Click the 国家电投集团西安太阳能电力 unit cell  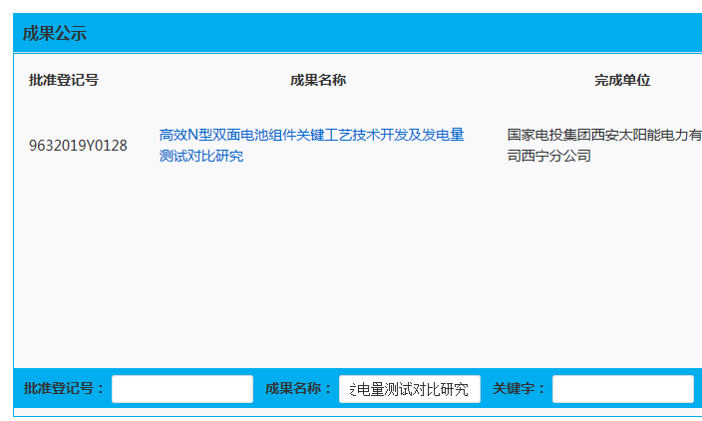603,135
